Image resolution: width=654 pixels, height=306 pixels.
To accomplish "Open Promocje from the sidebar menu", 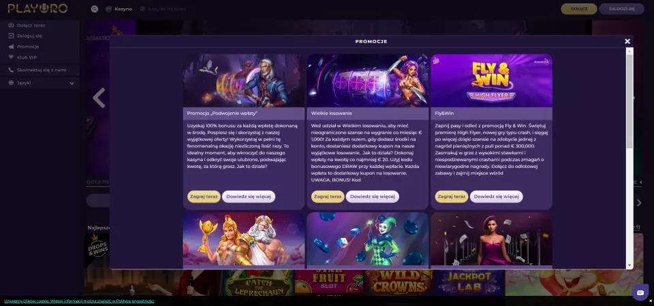I will click(x=28, y=47).
